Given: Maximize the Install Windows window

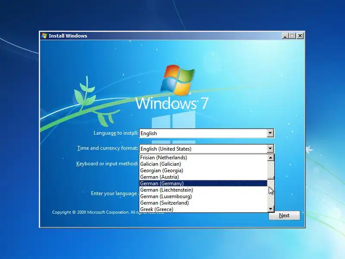Looking at the screenshot, I should 292,36.
